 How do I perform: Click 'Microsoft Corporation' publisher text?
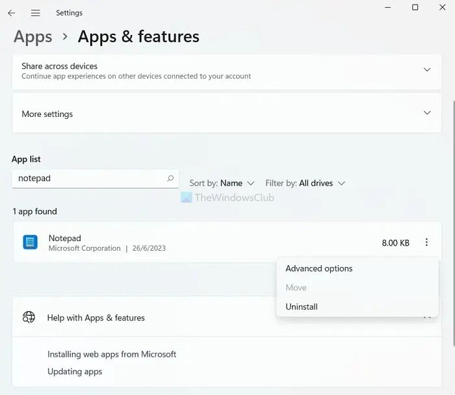[x=84, y=248]
